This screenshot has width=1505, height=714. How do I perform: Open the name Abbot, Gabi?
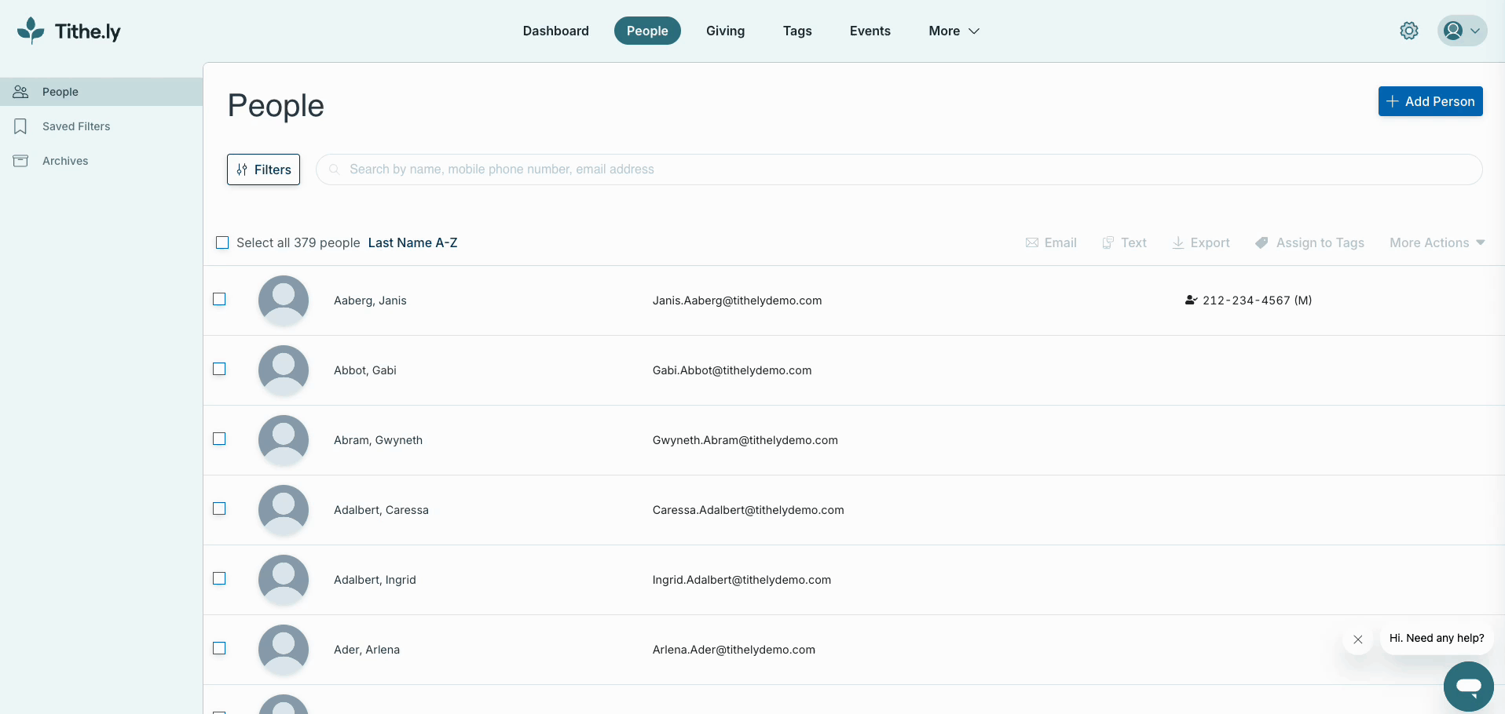click(x=364, y=370)
